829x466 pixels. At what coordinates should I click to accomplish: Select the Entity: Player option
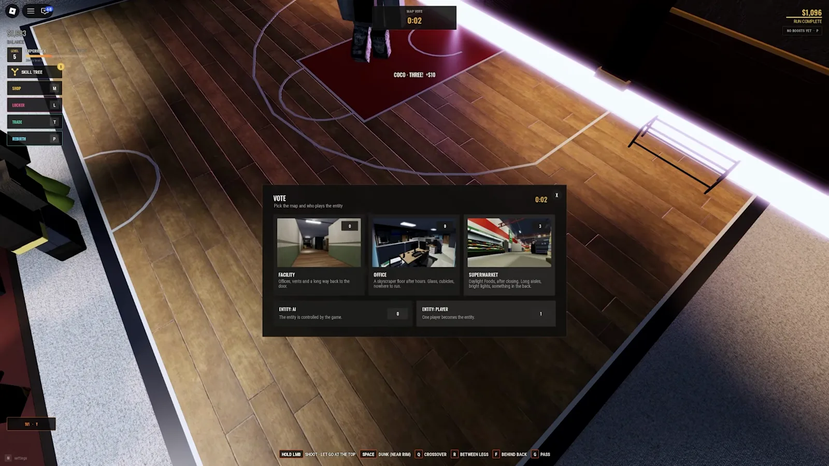(486, 313)
